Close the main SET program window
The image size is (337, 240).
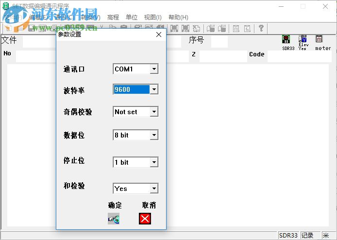coord(325,6)
